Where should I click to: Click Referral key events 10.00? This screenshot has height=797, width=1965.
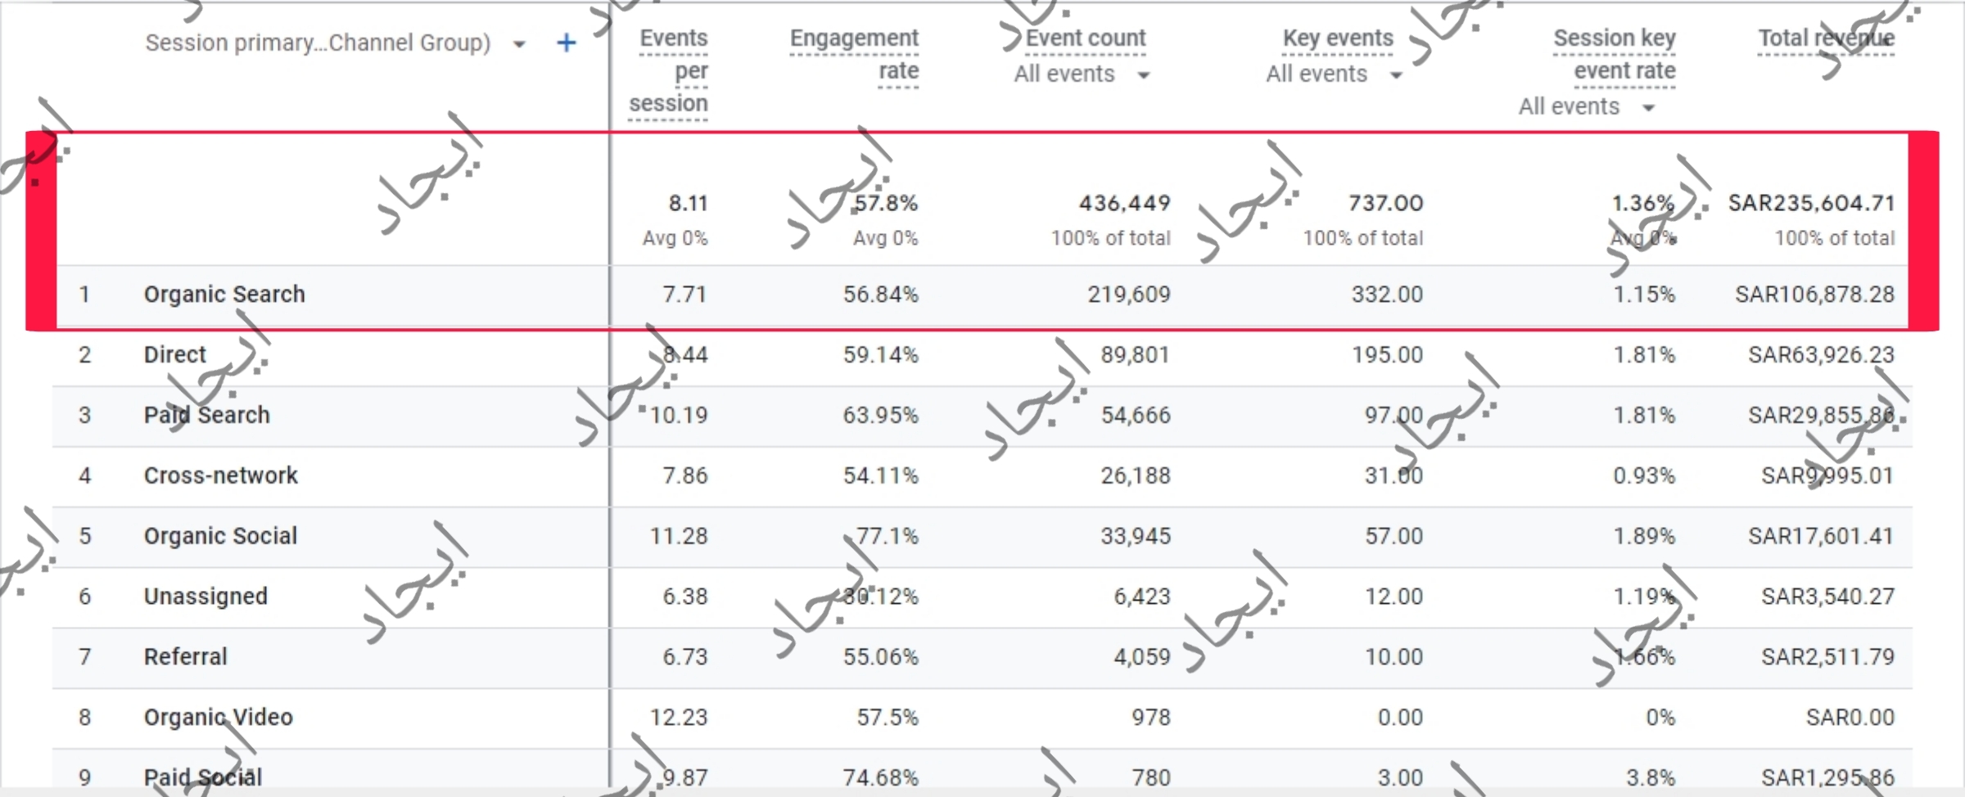[x=1394, y=657]
